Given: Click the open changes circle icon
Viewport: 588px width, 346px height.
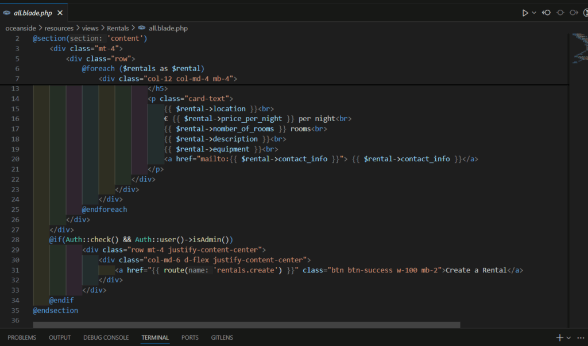Looking at the screenshot, I should coord(560,13).
